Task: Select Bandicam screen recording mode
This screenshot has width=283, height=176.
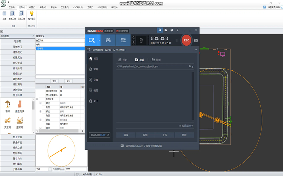Action: (x=92, y=40)
